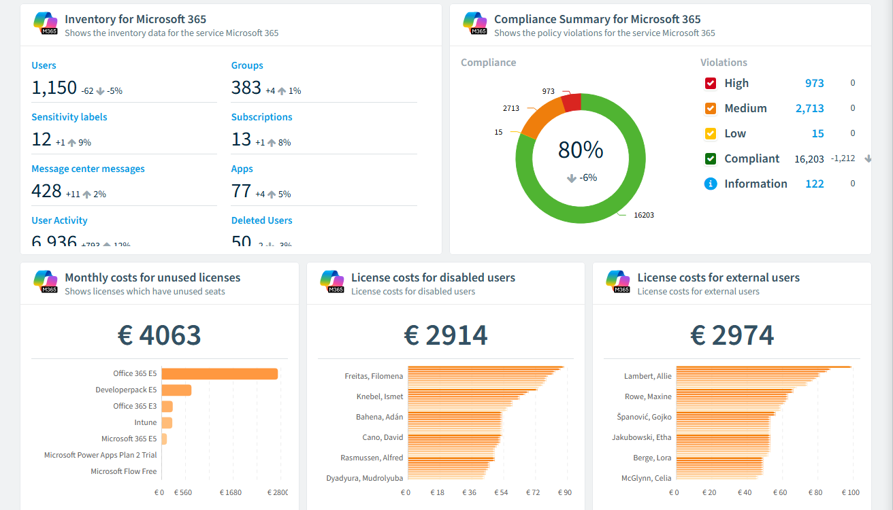Click the down arrow next to Compliant count
The width and height of the screenshot is (893, 510).
coord(868,158)
